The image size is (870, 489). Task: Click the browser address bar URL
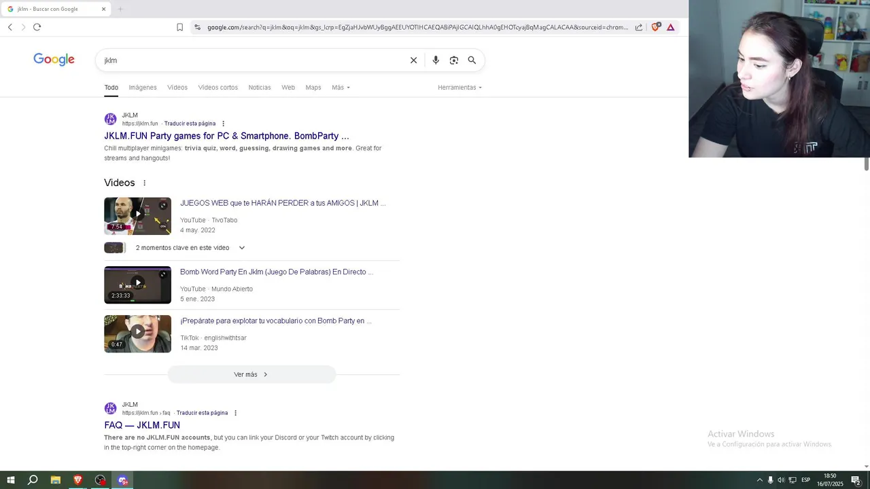(x=417, y=27)
